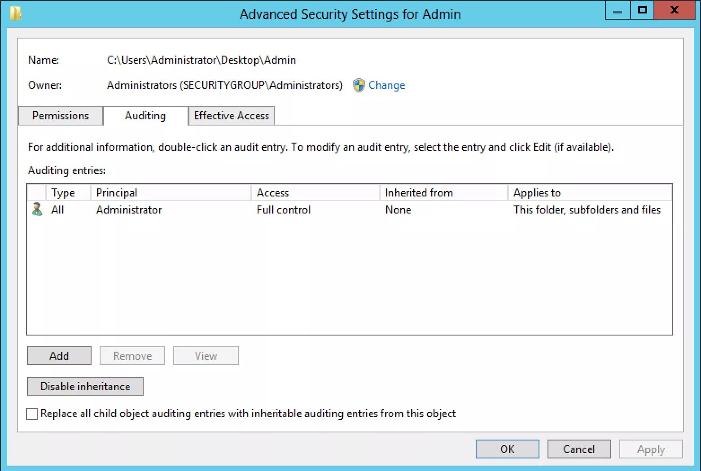701x471 pixels.
Task: Click the View button
Action: point(206,356)
